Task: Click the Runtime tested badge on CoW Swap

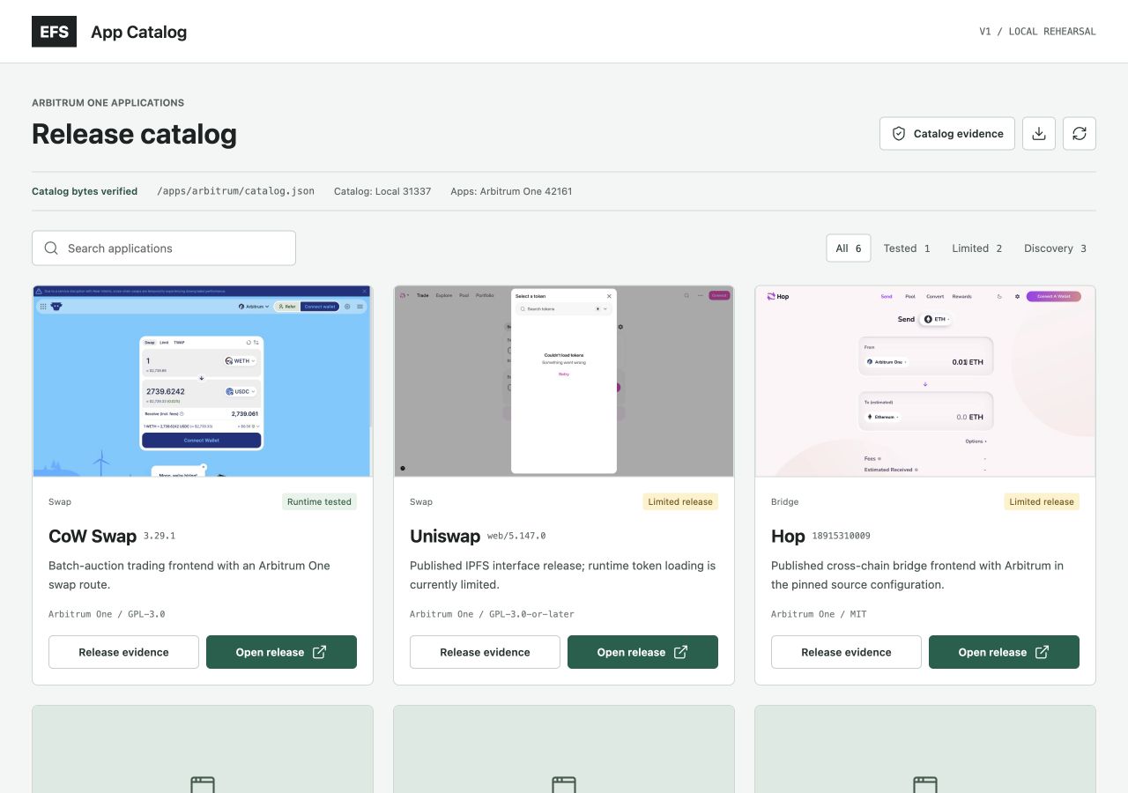Action: pyautogui.click(x=319, y=502)
